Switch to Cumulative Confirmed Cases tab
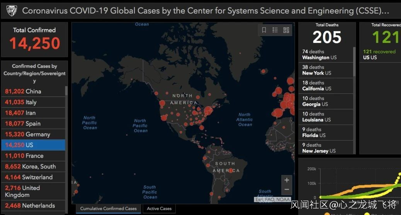This screenshot has height=215, width=401. point(109,208)
